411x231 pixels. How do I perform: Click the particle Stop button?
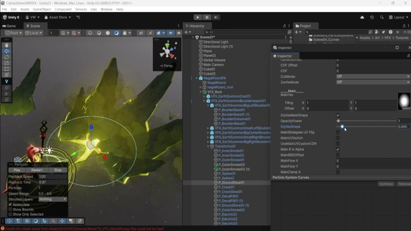coord(58,170)
